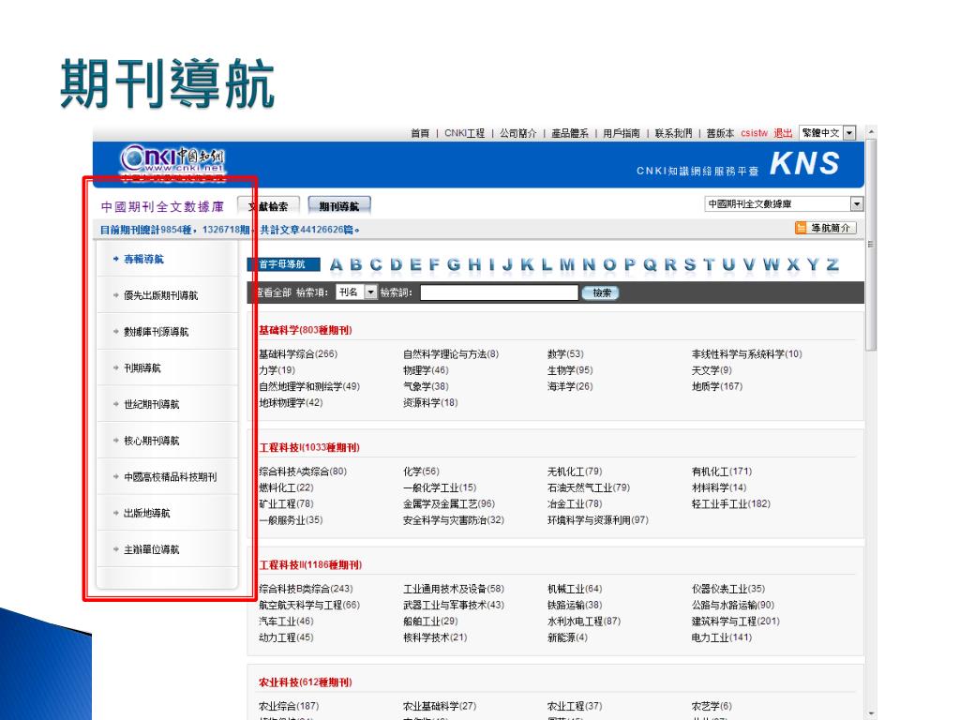The height and width of the screenshot is (720, 960).
Task: Select 刊期導航 in the sidebar
Action: 142,367
